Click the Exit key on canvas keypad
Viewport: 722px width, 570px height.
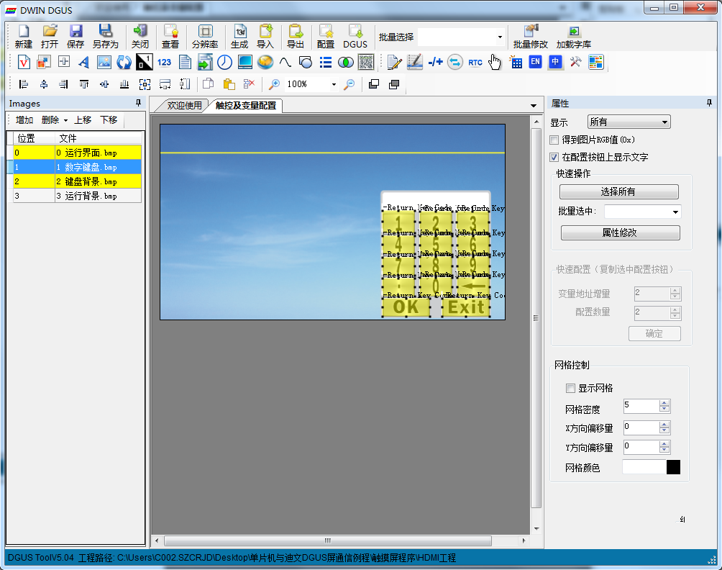[x=466, y=307]
